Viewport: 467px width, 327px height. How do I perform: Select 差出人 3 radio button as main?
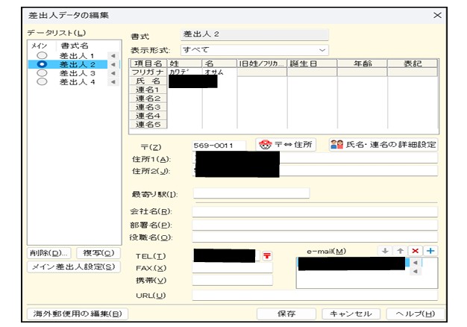(42, 73)
